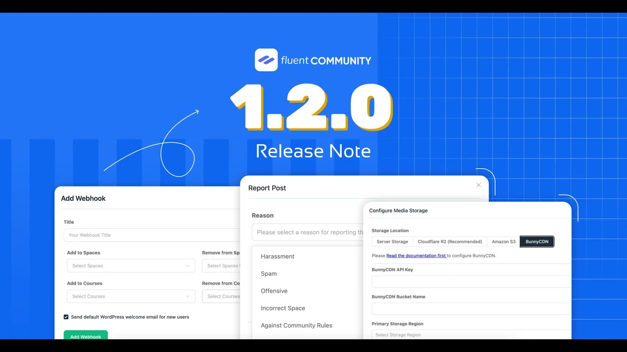Toggle the default WordPress welcome email checkbox
The width and height of the screenshot is (627, 352).
[x=66, y=317]
